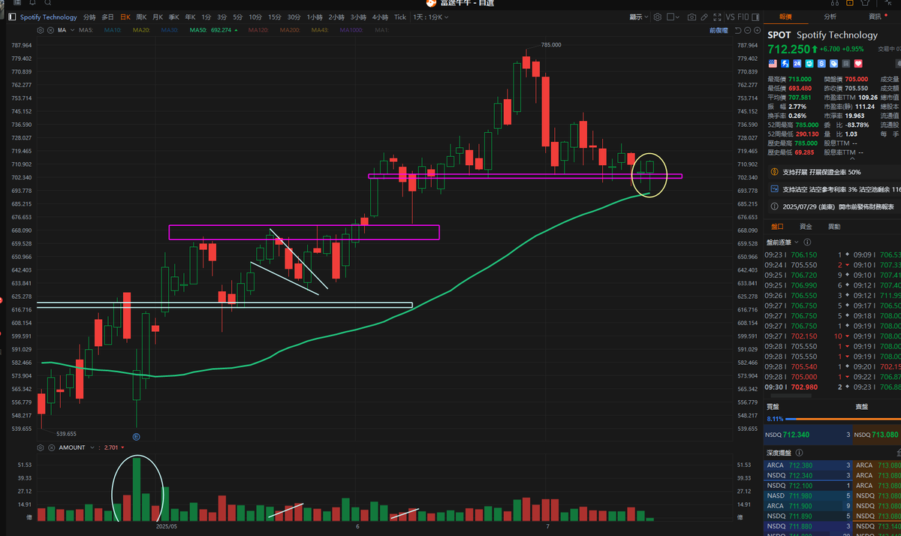Select the drawing pencil tool

coord(704,17)
